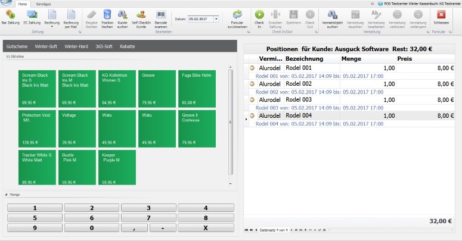Viewport: 462px width, 241px height.
Task: Open the Zahlung group dialog launcher
Action: click(79, 32)
